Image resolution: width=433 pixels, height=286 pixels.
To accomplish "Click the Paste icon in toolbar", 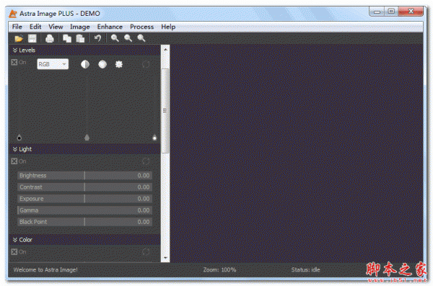I will 80,38.
